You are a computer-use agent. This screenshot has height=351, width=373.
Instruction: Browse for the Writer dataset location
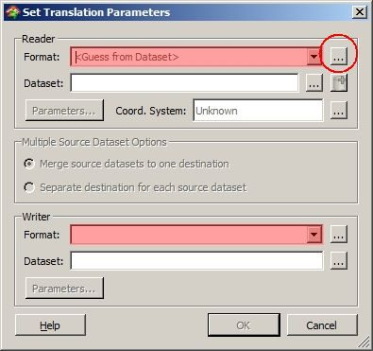coord(339,260)
